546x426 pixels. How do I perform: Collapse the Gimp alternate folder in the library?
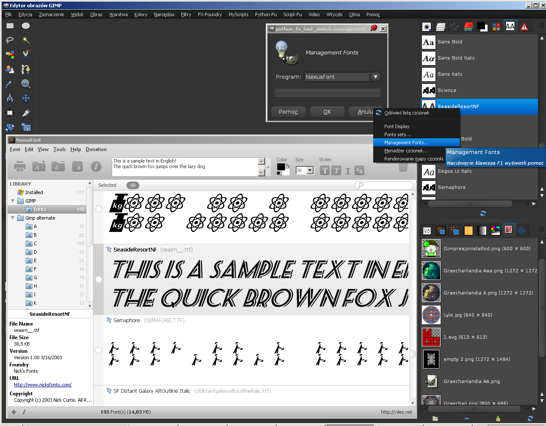click(12, 218)
